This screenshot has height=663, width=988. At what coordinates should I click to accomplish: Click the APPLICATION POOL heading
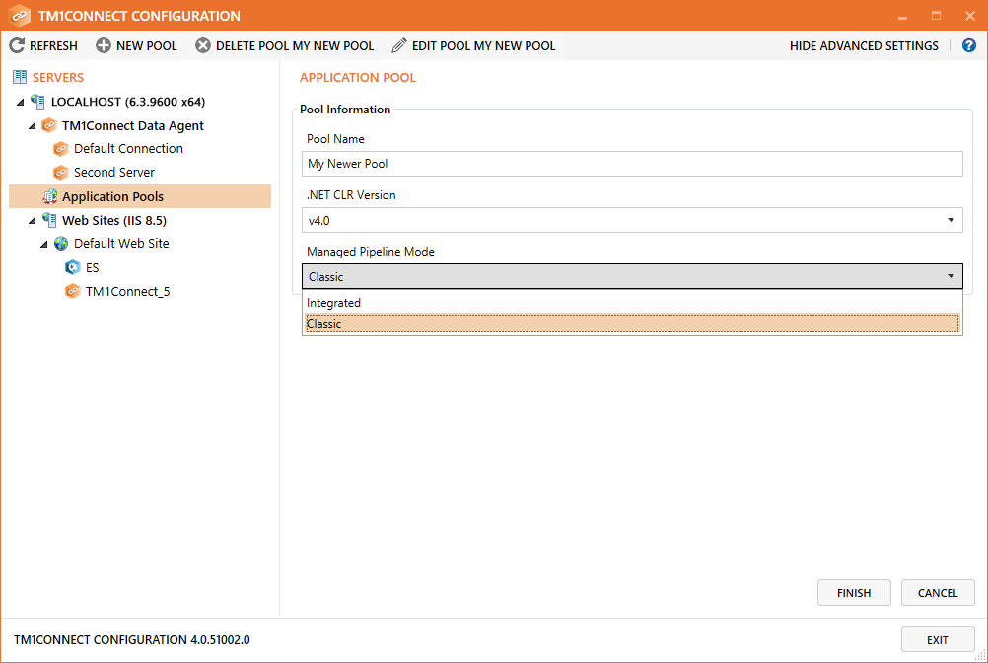coord(358,78)
